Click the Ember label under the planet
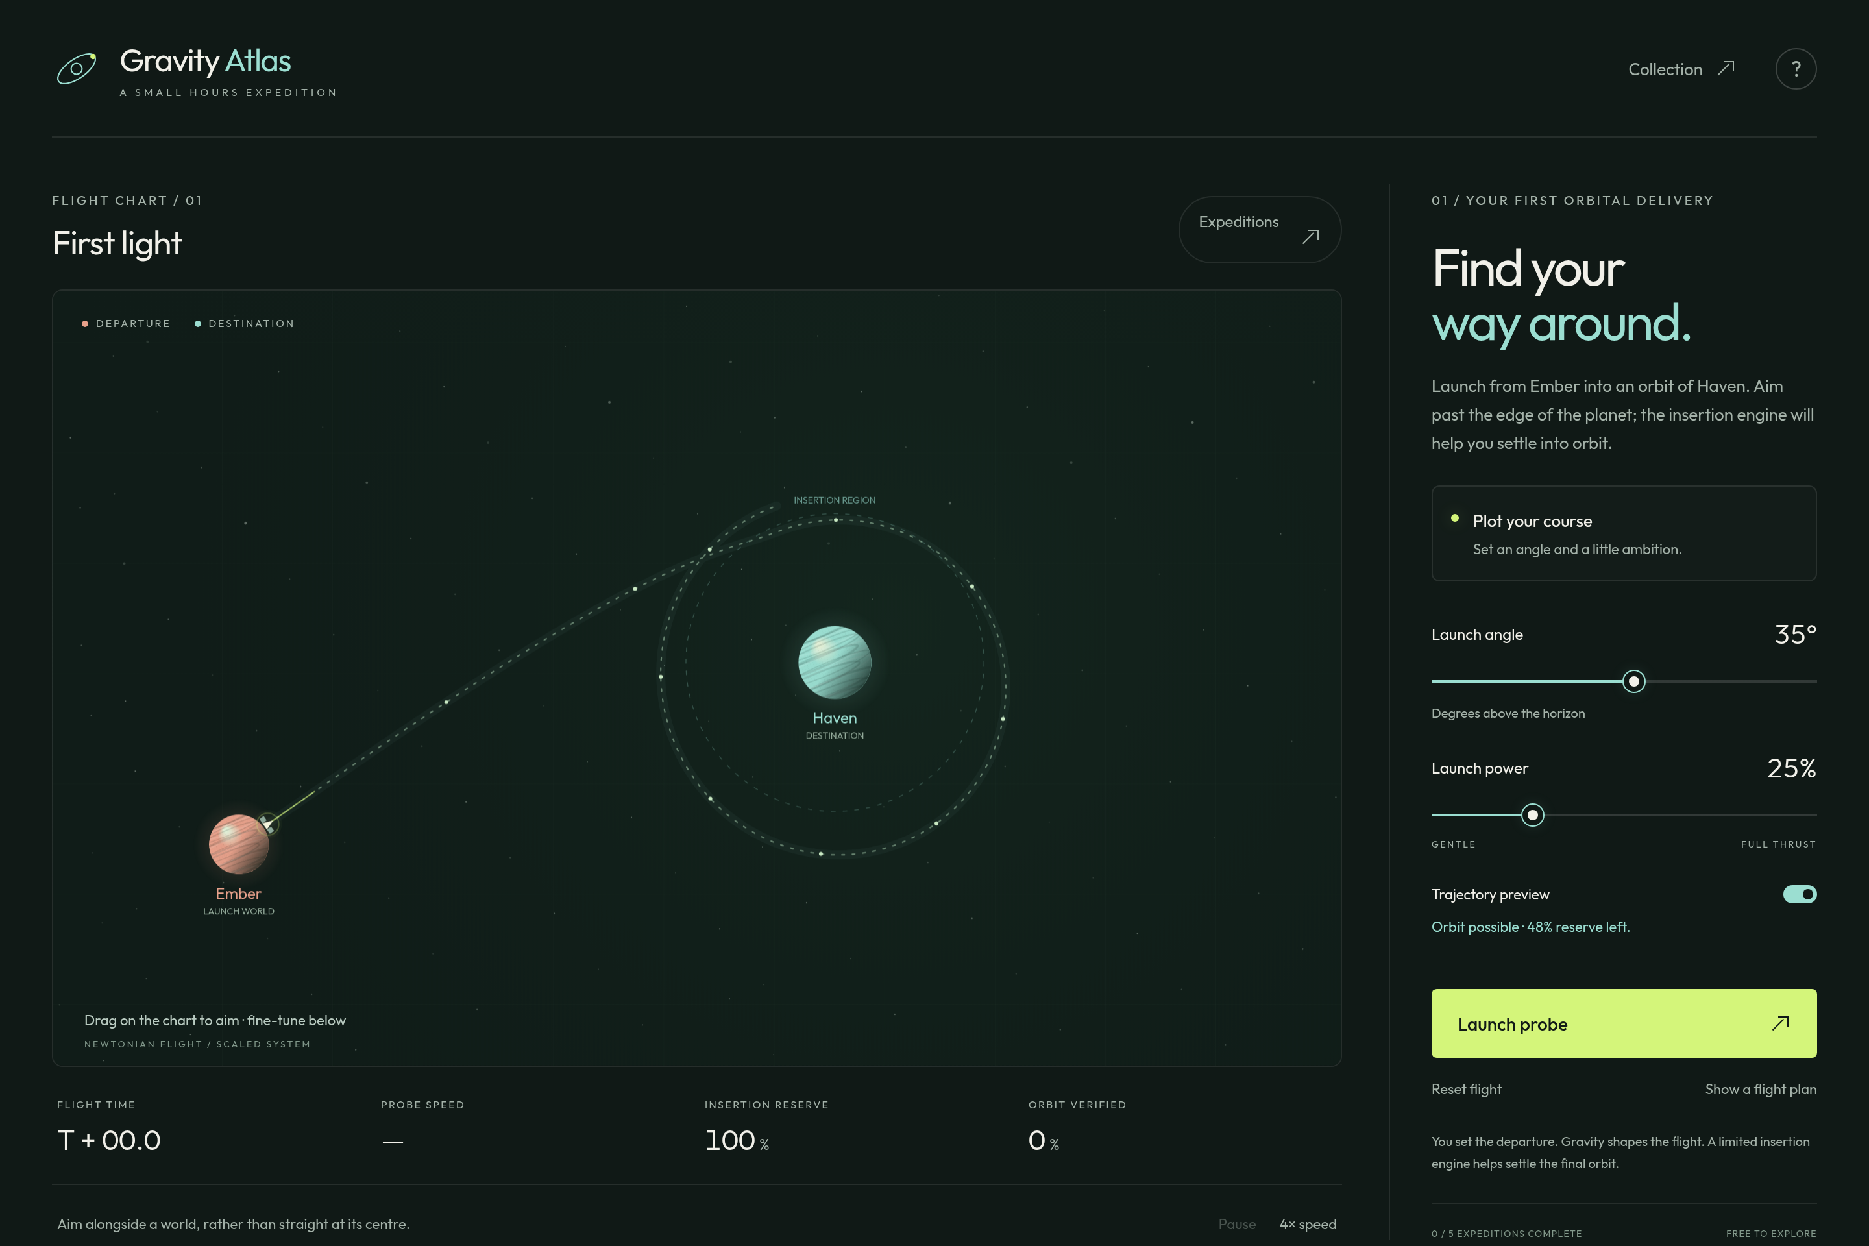The image size is (1869, 1246). [238, 893]
